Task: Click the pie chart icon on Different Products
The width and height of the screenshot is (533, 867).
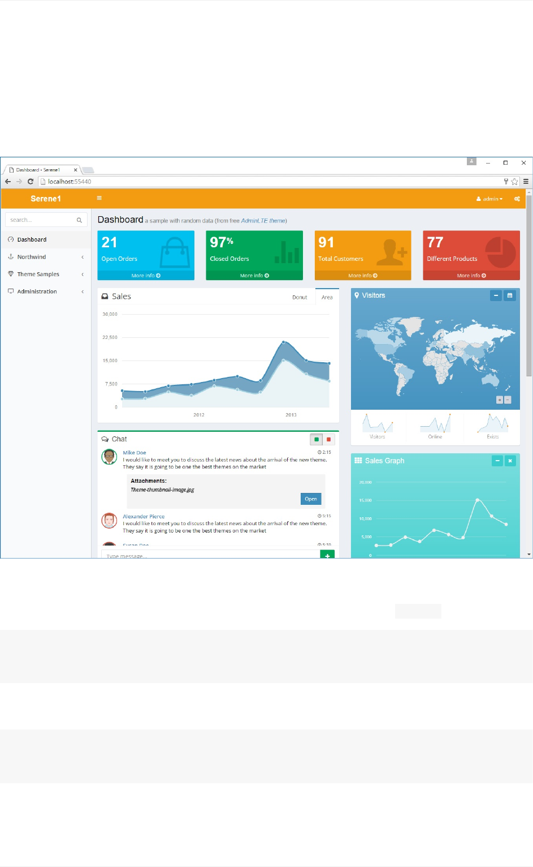Action: click(501, 252)
